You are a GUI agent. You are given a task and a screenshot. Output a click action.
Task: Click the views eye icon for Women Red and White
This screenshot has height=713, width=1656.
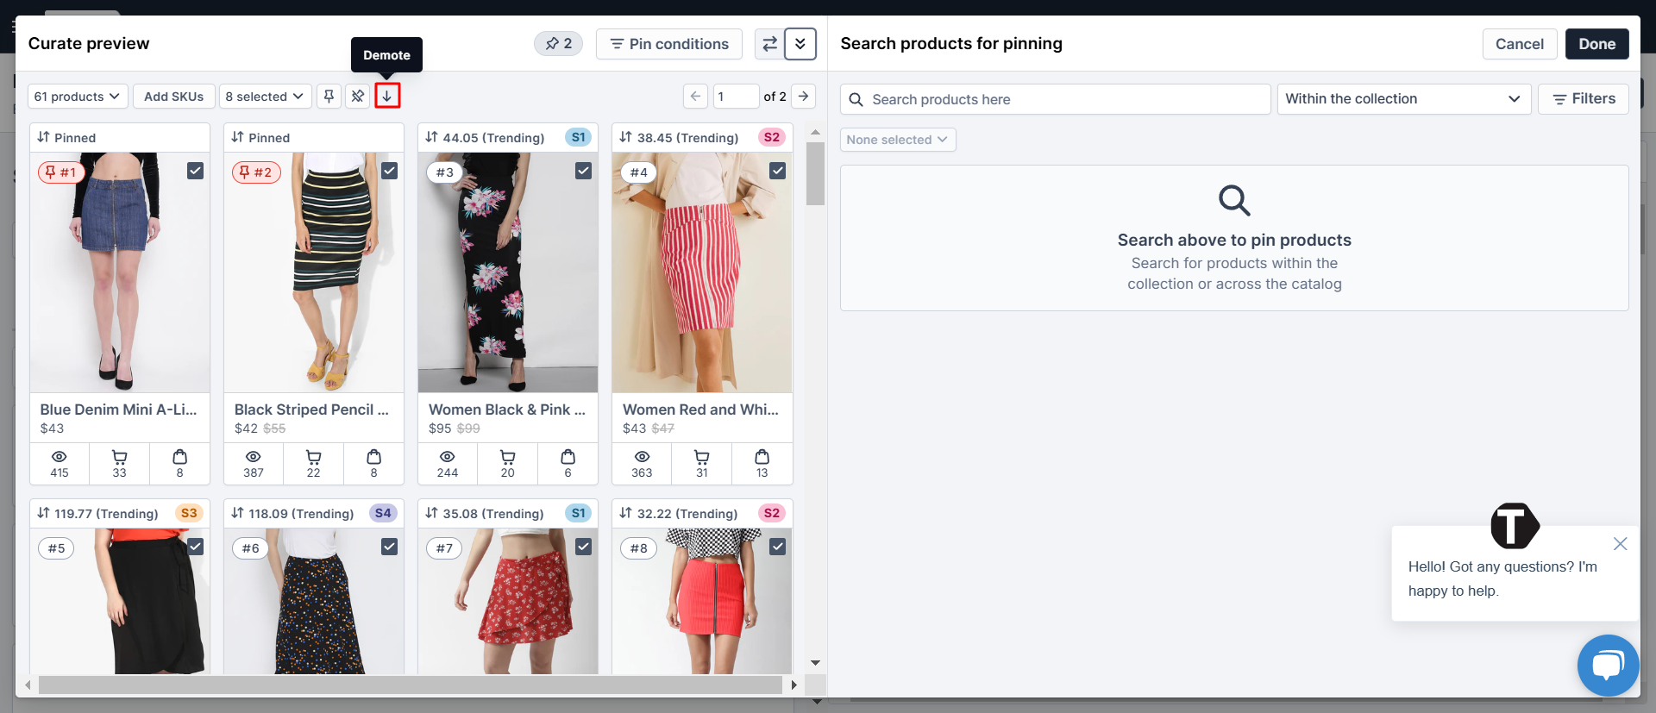[x=642, y=456]
